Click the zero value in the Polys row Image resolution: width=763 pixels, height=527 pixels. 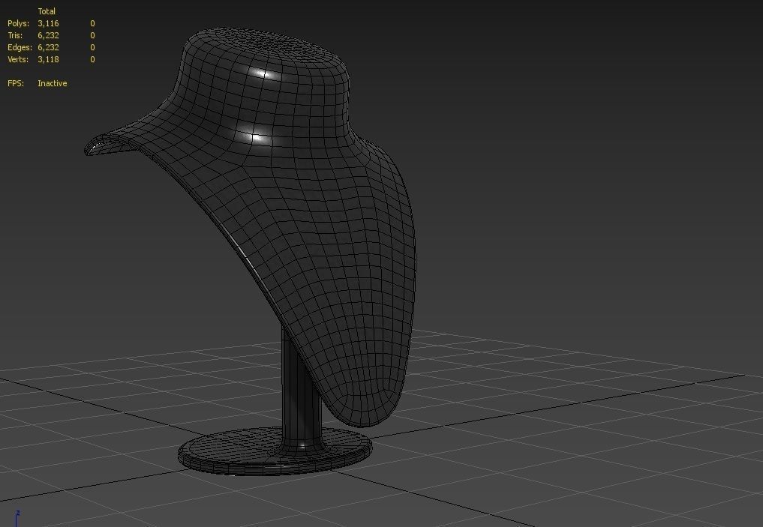92,23
